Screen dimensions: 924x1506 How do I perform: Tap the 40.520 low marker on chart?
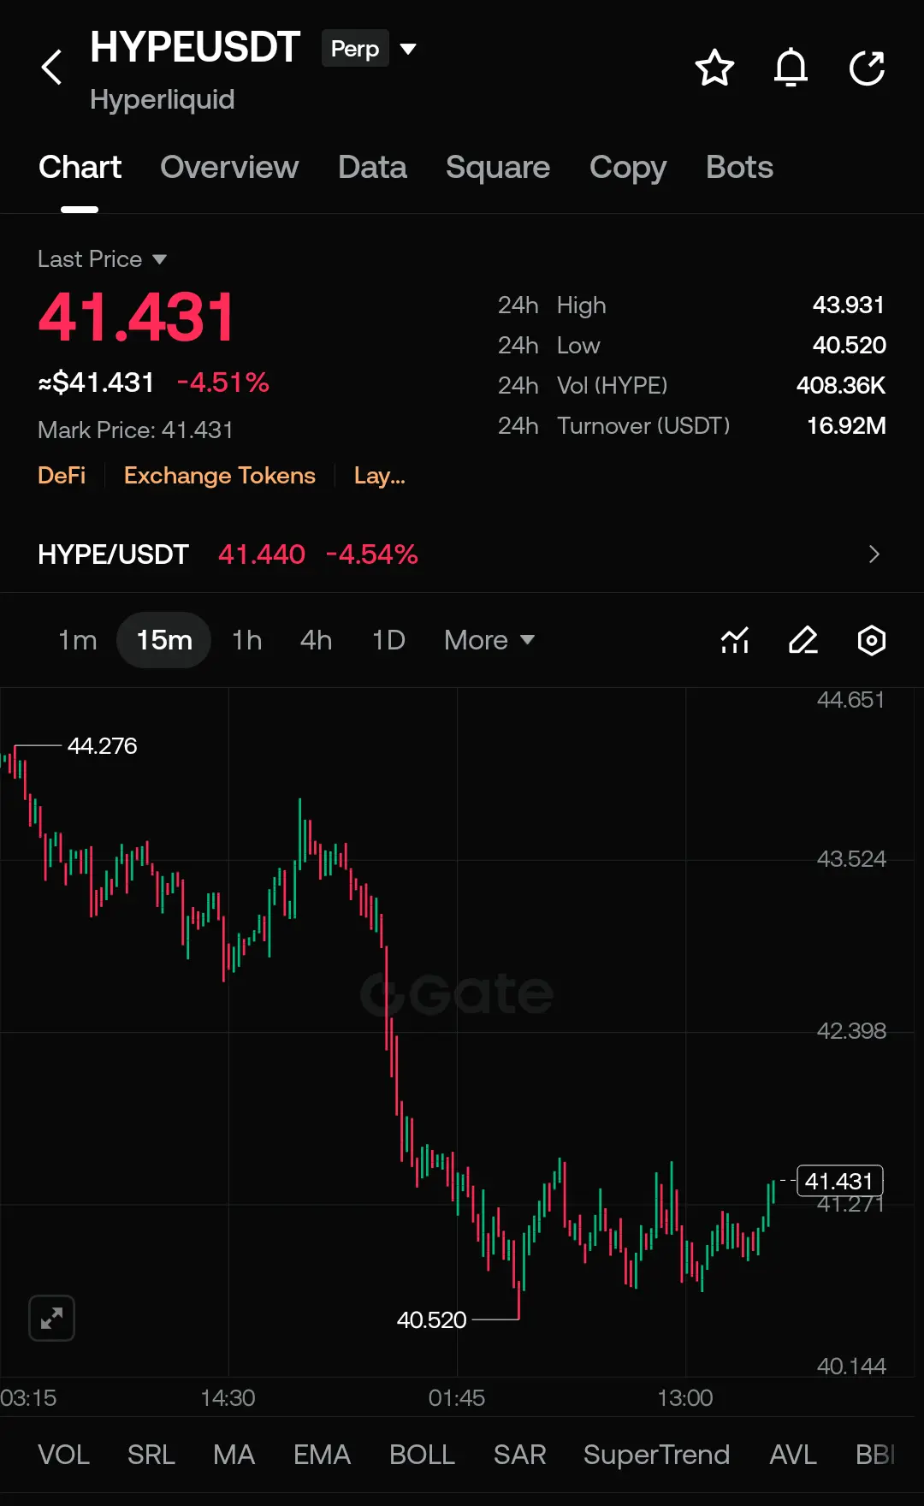tap(432, 1320)
